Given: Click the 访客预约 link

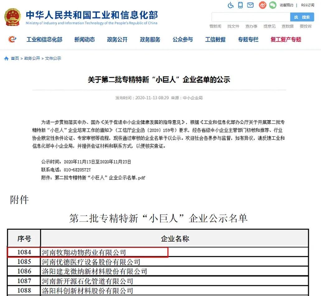Looking at the screenshot, I should click(286, 5).
